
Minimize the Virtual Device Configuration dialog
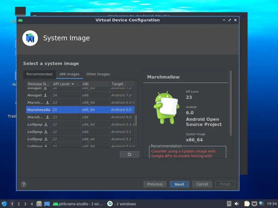coord(224,20)
